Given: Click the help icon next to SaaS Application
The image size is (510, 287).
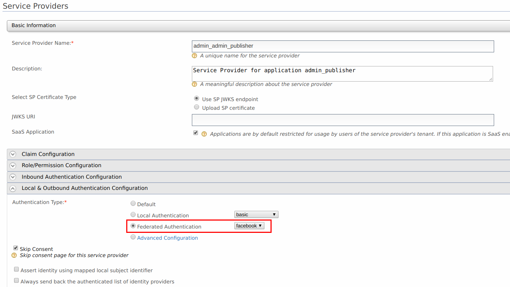Looking at the screenshot, I should click(204, 134).
